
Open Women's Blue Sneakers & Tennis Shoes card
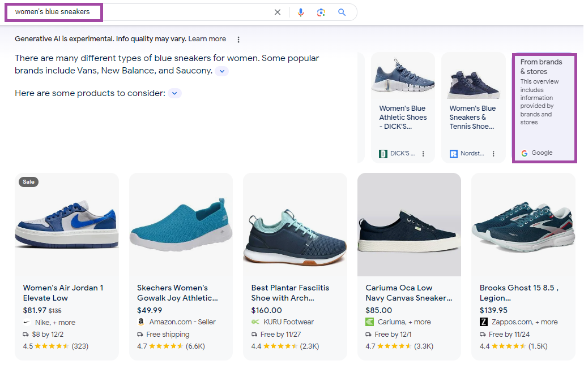click(474, 107)
